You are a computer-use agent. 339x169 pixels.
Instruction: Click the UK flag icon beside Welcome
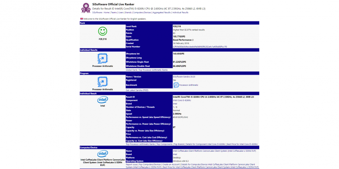pos(82,19)
